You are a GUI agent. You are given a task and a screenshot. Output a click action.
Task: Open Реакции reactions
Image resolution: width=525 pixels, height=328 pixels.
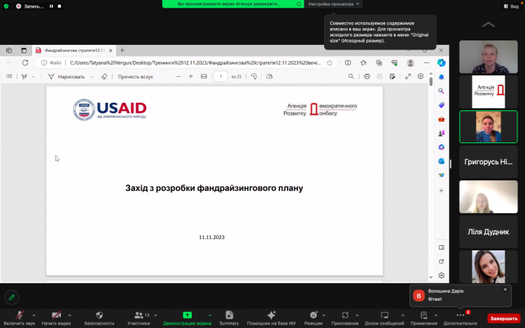click(x=313, y=318)
